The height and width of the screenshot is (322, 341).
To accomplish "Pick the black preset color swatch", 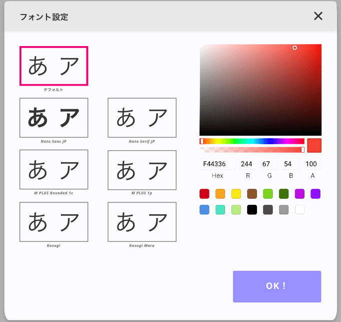I will [252, 210].
